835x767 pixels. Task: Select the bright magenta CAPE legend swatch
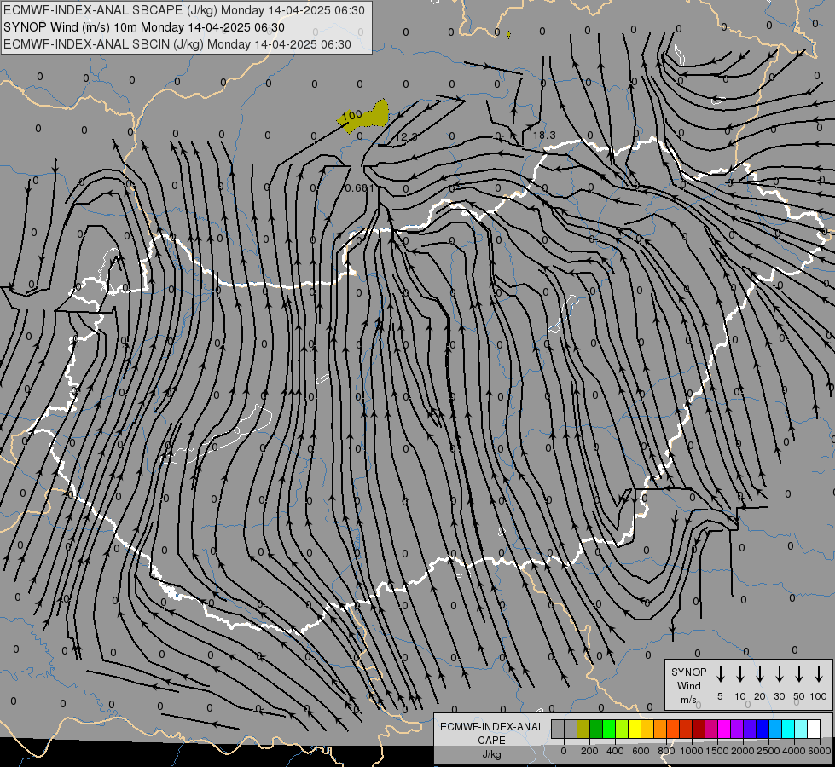(724, 730)
